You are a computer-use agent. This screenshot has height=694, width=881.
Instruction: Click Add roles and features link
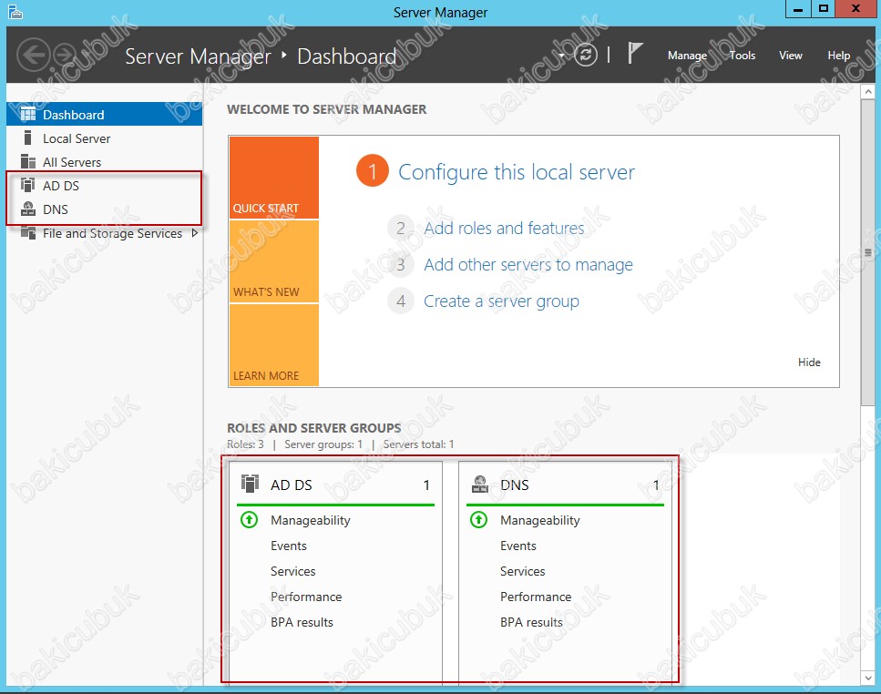tap(504, 228)
